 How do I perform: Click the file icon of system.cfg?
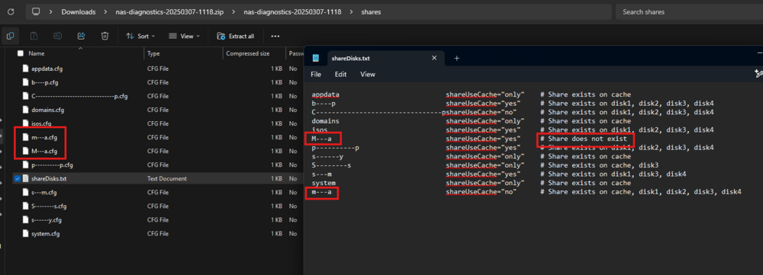25,234
